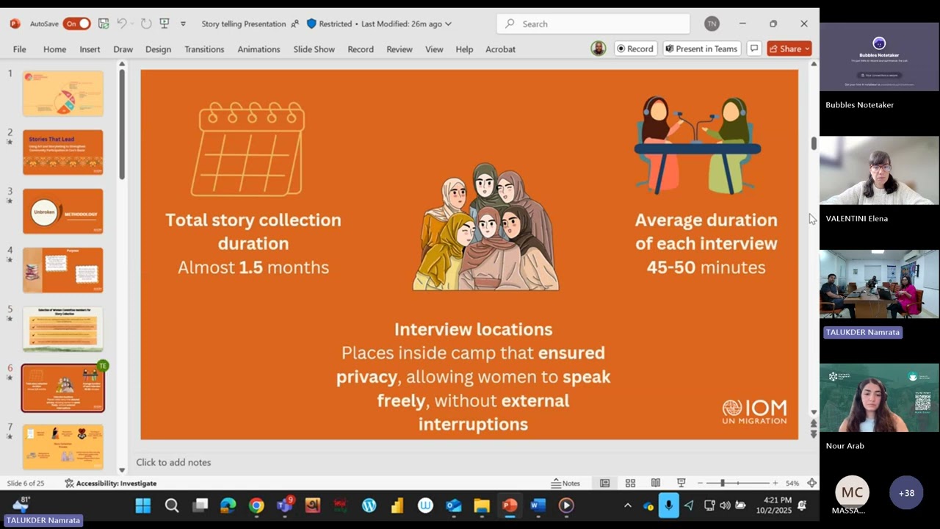
Task: Click the thumbnail panel scrollbar
Action: (122, 125)
